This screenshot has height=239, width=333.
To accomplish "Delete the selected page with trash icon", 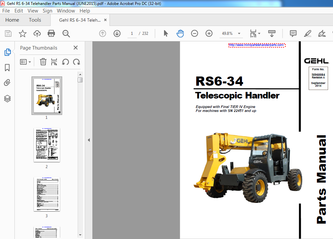I will click(43, 62).
